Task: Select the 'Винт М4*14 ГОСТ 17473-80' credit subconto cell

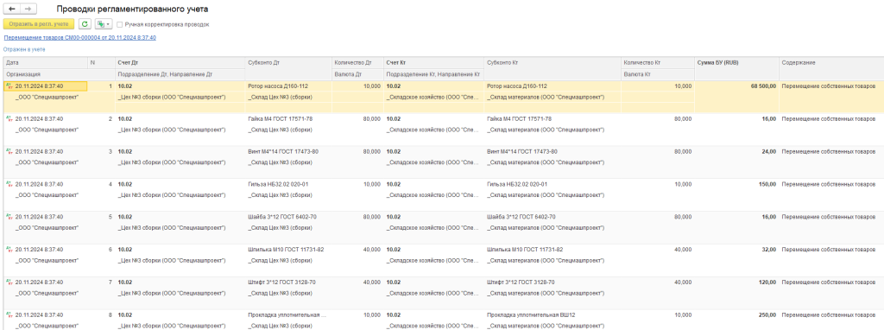Action: click(x=552, y=152)
